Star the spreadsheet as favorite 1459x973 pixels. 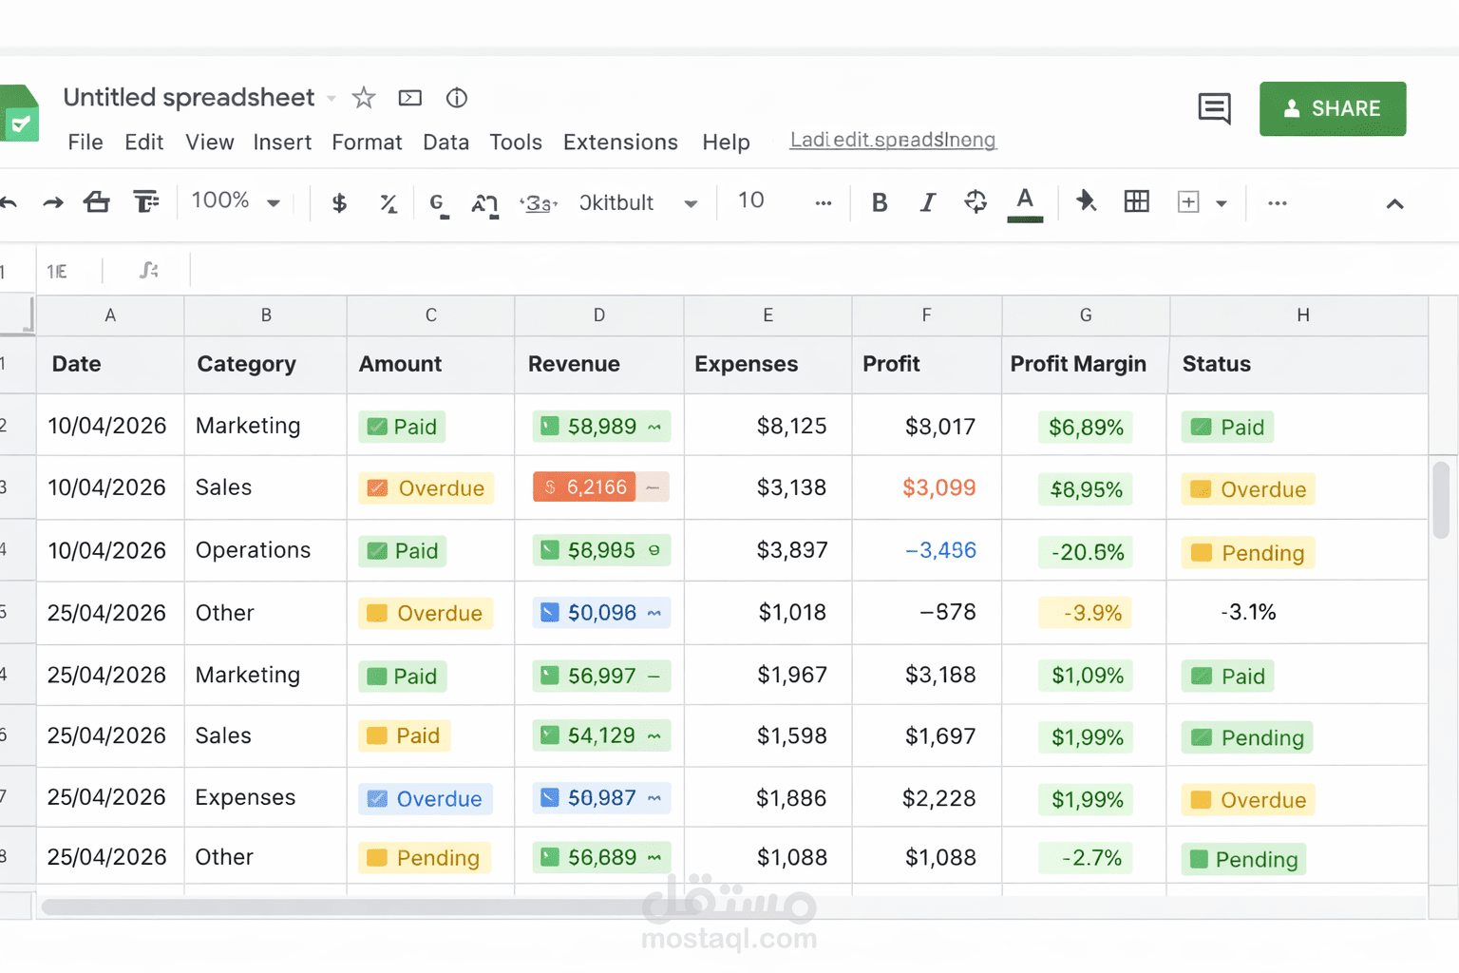pos(364,98)
